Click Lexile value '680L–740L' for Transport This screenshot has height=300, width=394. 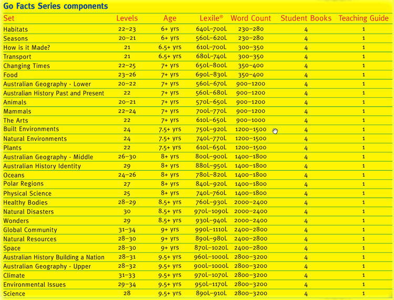tap(211, 56)
